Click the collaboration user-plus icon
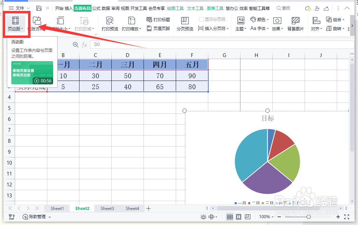 tap(317, 9)
